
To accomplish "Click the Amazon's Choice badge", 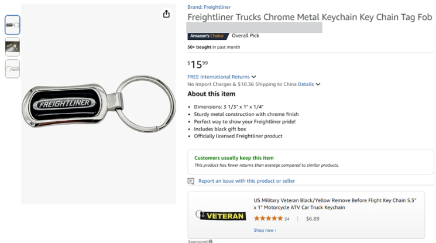I will coord(207,36).
